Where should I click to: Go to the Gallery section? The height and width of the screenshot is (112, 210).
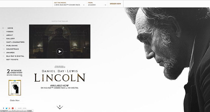[x=11, y=39]
